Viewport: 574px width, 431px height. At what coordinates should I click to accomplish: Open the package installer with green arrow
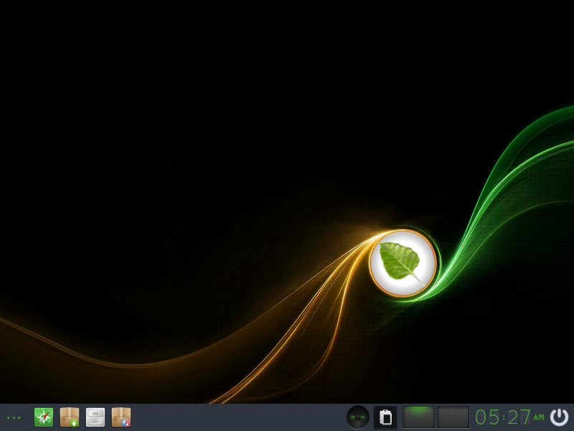pyautogui.click(x=70, y=417)
